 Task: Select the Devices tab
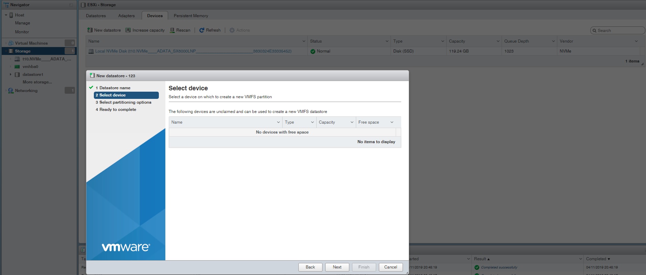tap(155, 16)
